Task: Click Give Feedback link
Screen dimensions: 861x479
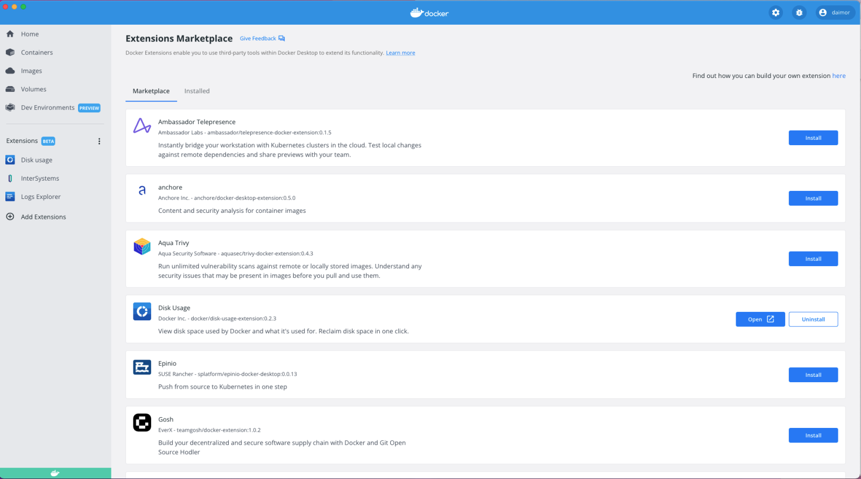Action: 258,39
